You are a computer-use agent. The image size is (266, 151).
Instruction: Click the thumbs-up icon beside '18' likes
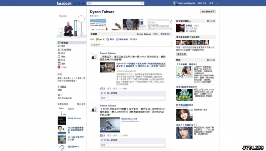pos(102,140)
